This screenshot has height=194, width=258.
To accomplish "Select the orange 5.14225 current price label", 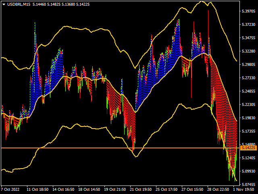I will tap(249, 148).
